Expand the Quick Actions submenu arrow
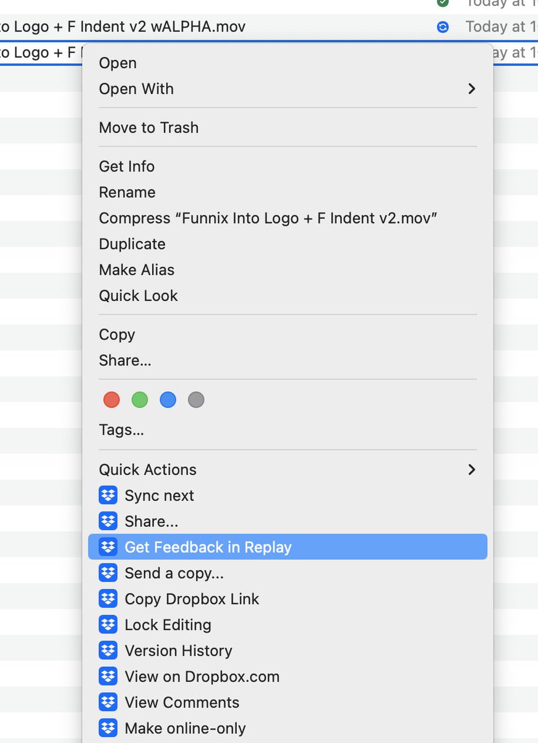The height and width of the screenshot is (743, 538). pyautogui.click(x=472, y=469)
